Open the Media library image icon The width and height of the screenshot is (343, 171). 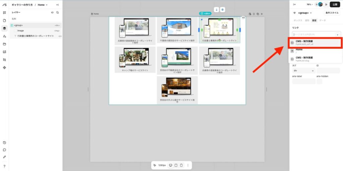tap(4, 52)
